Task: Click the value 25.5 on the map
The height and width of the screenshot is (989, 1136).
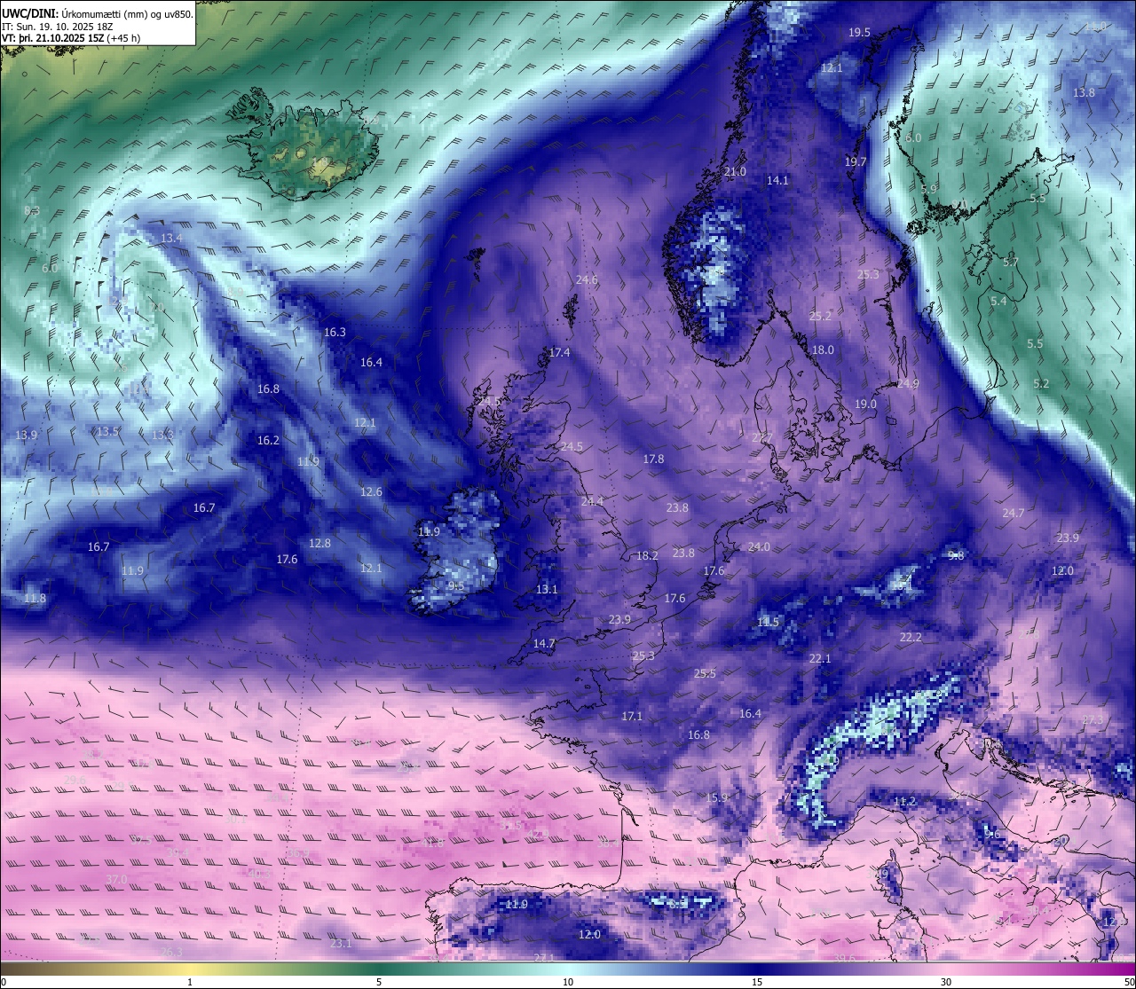Action: coord(705,673)
